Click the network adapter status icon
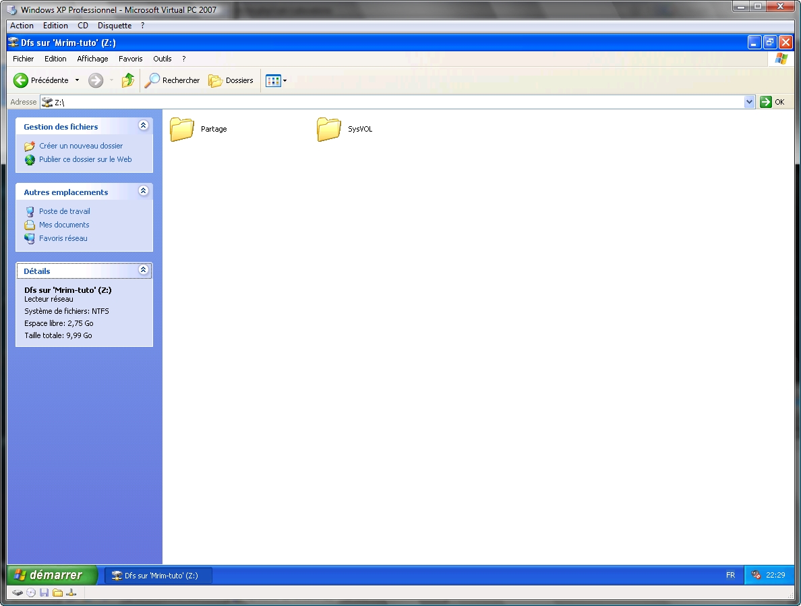Viewport: 801px width, 606px height. click(x=71, y=593)
